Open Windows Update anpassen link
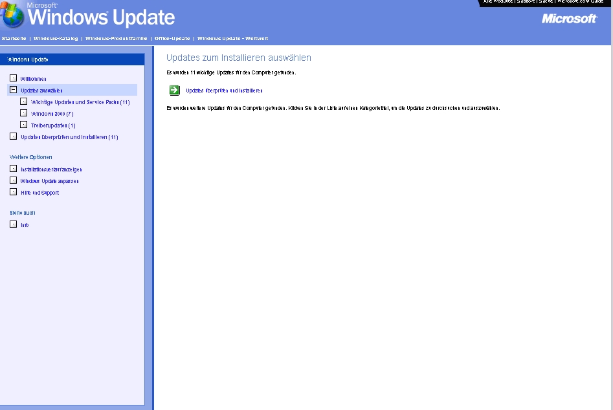The image size is (613, 410). click(50, 181)
